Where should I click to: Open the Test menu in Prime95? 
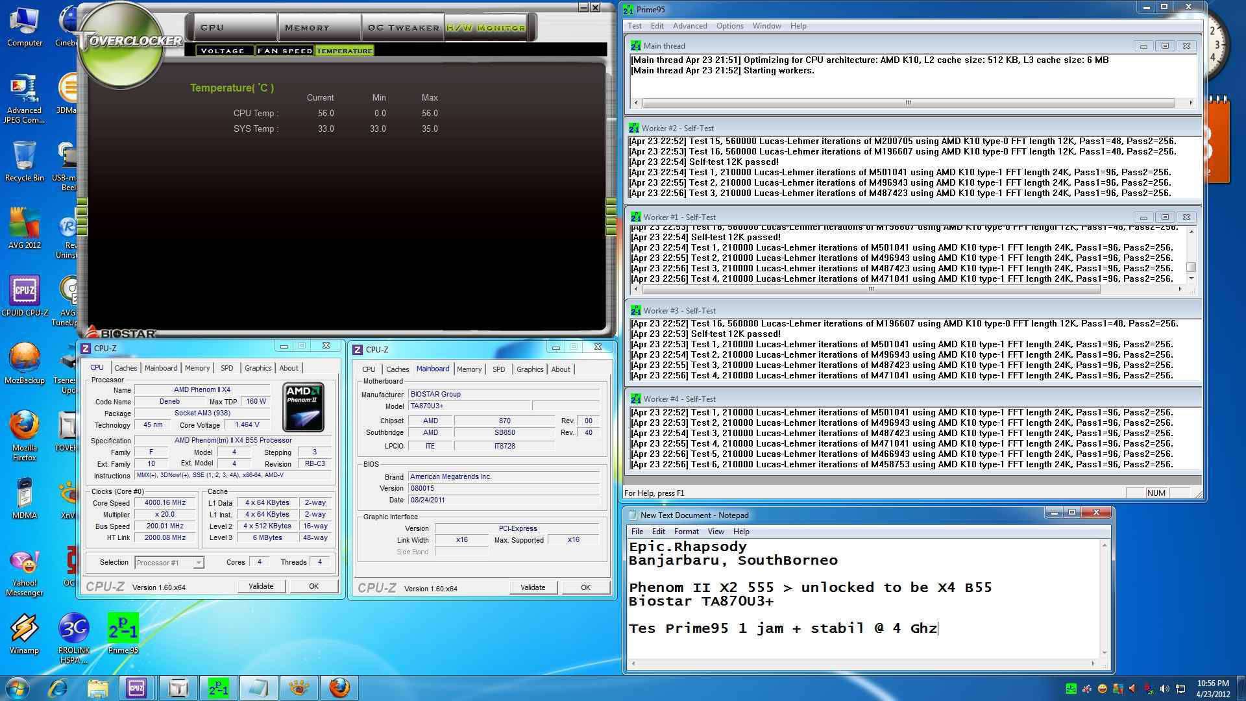coord(635,26)
